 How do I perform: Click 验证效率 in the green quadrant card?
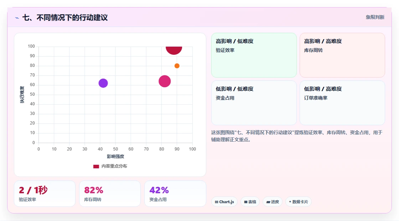(x=225, y=50)
